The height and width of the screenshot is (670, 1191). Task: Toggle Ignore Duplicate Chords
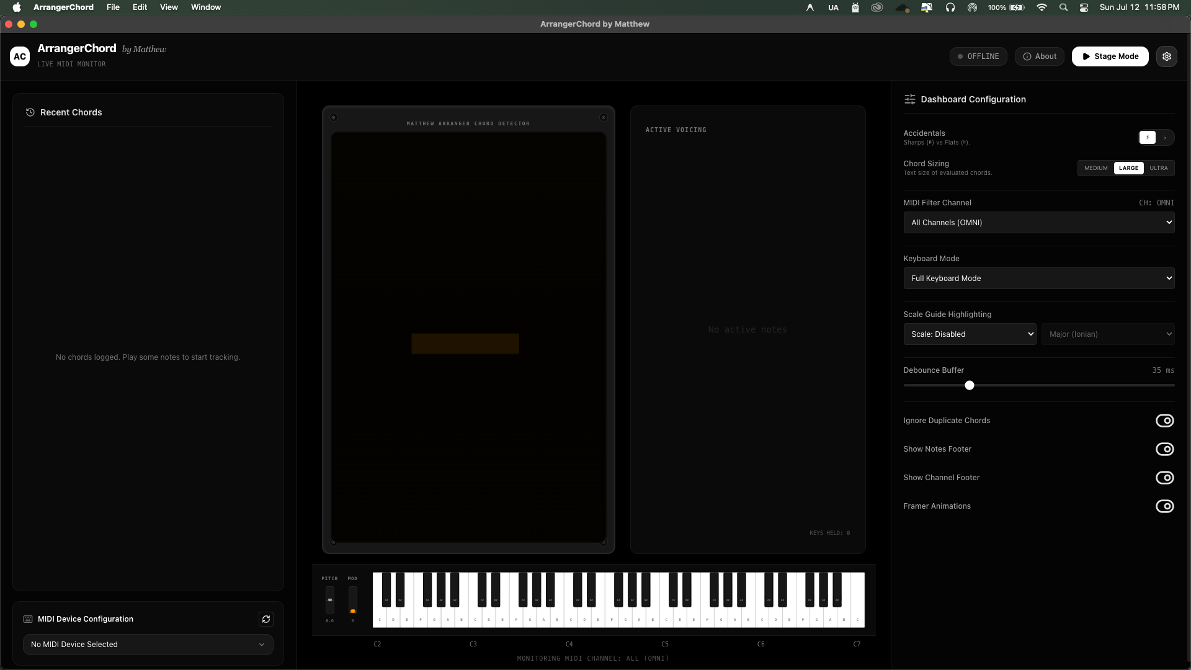pos(1164,421)
